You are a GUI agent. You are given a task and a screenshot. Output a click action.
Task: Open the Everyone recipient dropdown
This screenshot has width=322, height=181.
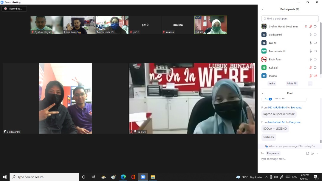coord(273,153)
